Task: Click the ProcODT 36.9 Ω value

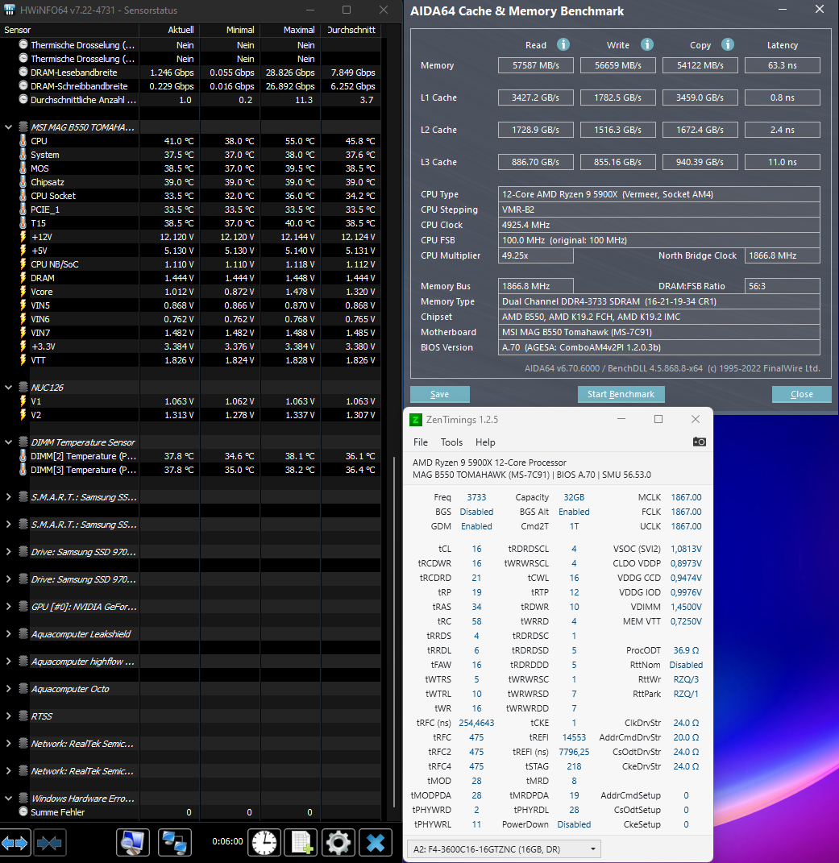Action: tap(686, 650)
